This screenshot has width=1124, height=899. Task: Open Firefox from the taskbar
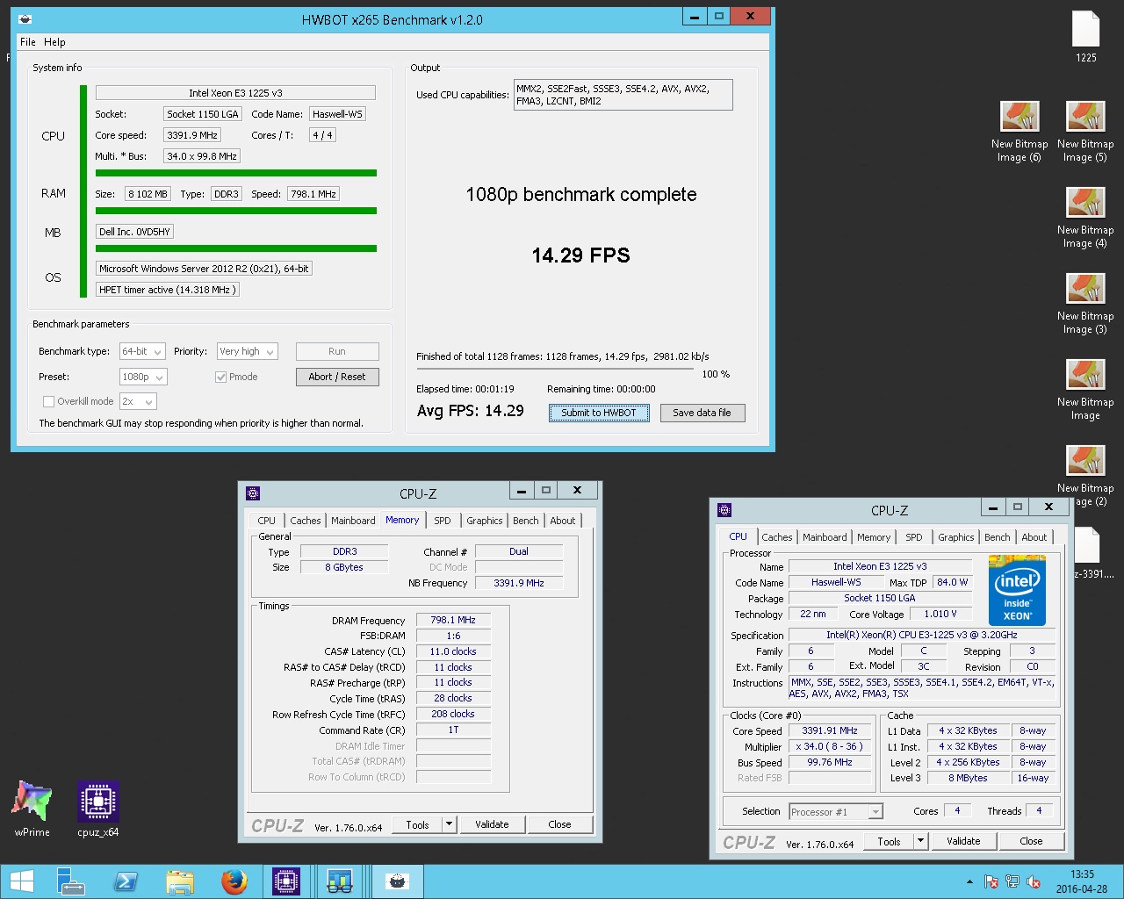(x=234, y=881)
